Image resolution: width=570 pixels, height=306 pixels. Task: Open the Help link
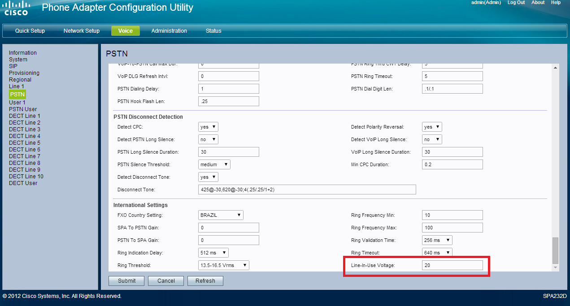click(x=556, y=3)
